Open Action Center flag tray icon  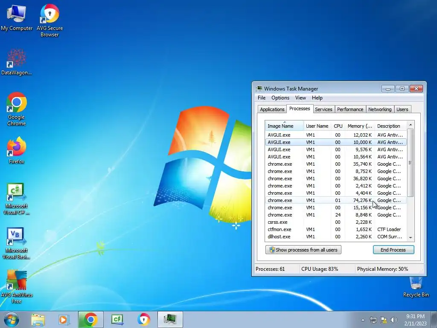coord(384,320)
